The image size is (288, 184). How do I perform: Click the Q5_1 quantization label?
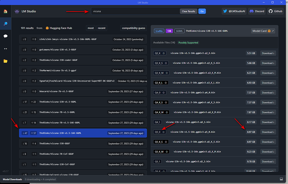click(157, 162)
